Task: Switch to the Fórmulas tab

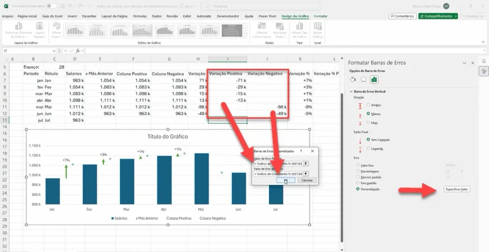Action: coord(140,16)
